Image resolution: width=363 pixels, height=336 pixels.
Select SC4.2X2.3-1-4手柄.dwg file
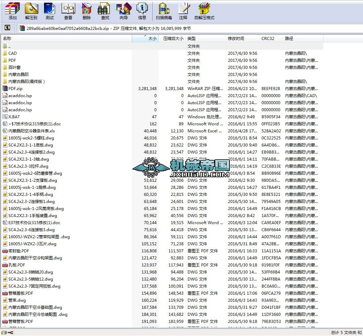tap(162, 195)
